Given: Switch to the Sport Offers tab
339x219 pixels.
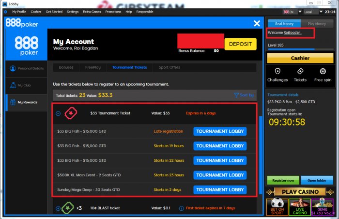Looking at the screenshot, I should (169, 67).
